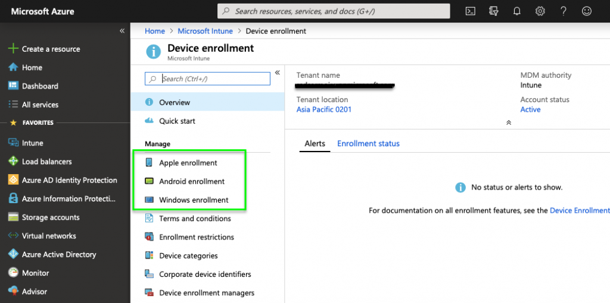Click the Storage accounts icon
Image resolution: width=610 pixels, height=303 pixels.
13,217
